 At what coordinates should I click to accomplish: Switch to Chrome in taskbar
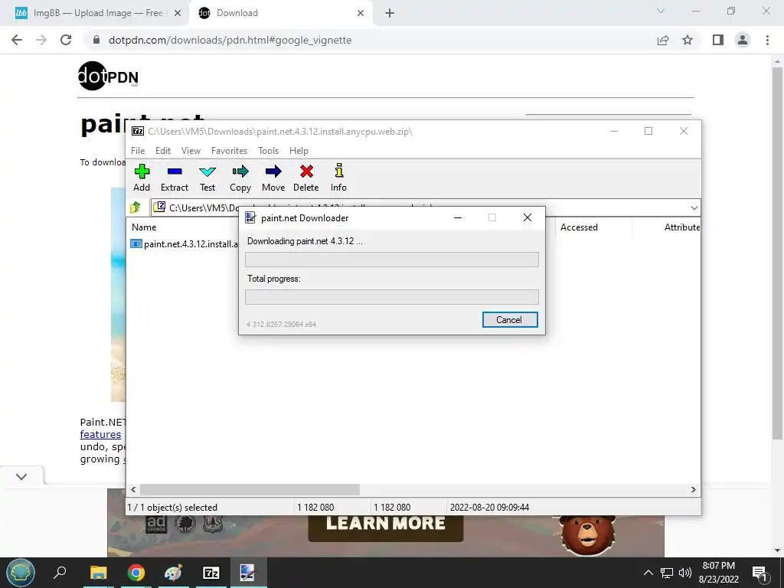point(136,573)
